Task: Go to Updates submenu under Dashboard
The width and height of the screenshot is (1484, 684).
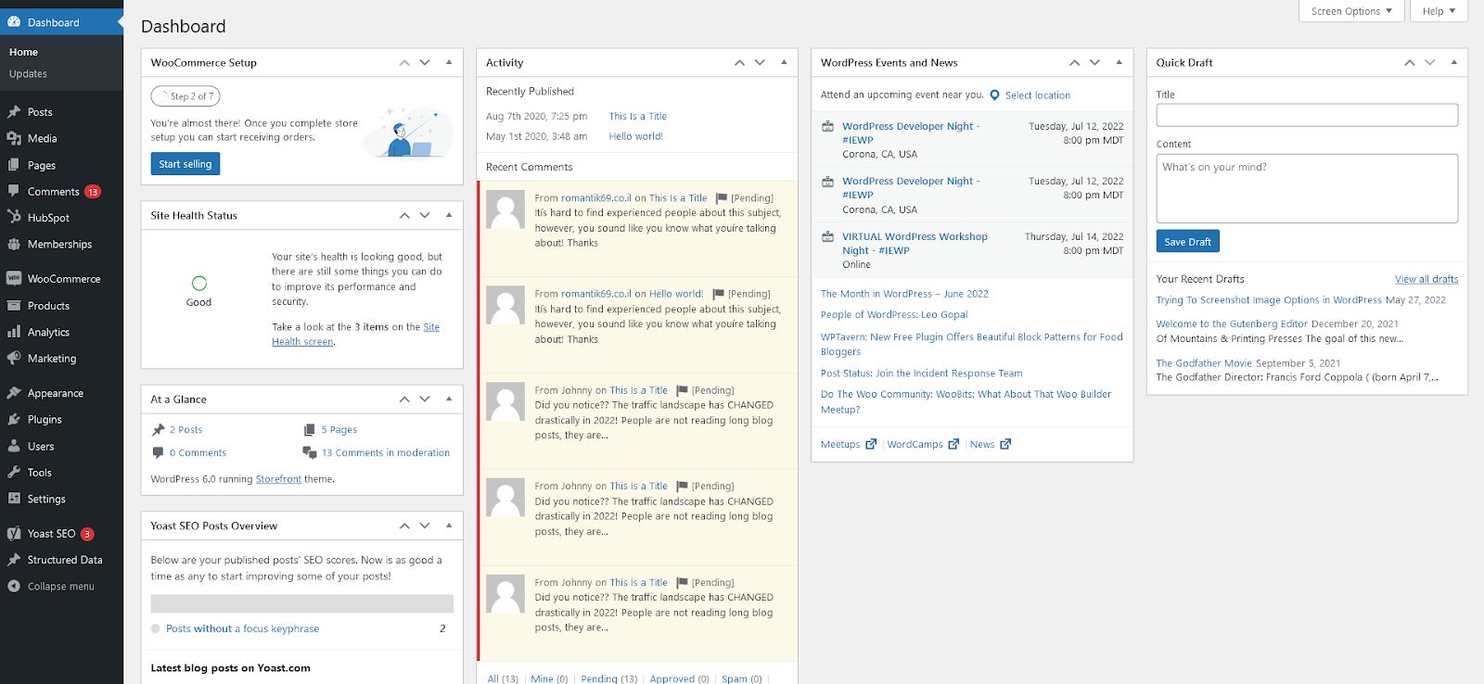Action: click(28, 74)
